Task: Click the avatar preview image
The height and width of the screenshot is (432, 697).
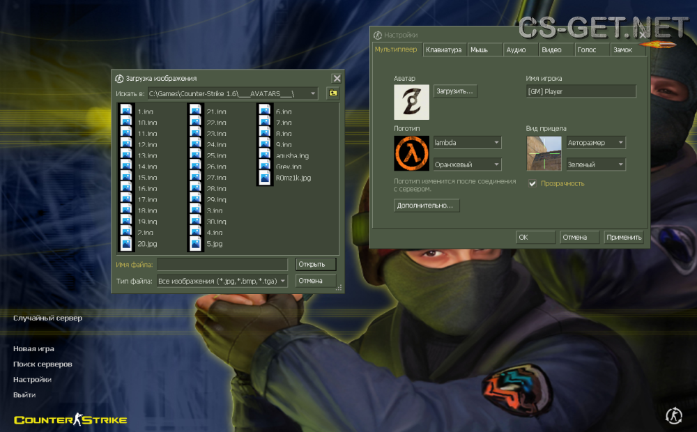Action: (x=412, y=102)
